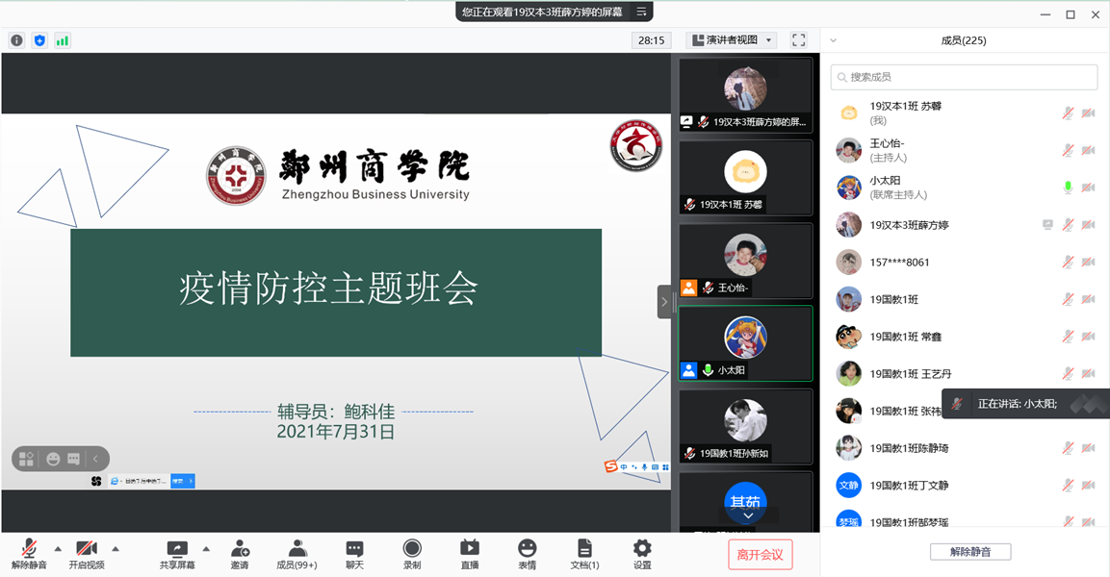The height and width of the screenshot is (577, 1110).
Task: Toggle the 成员(99+) members panel
Action: pyautogui.click(x=297, y=554)
